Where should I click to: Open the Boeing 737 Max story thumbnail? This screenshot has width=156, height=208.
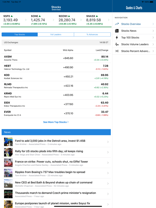[x=8, y=173]
